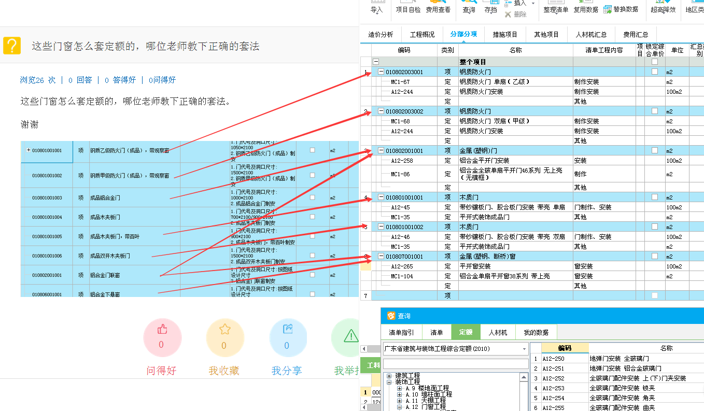Open the 插入 dropdown arrow
The width and height of the screenshot is (704, 411).
coord(533,4)
